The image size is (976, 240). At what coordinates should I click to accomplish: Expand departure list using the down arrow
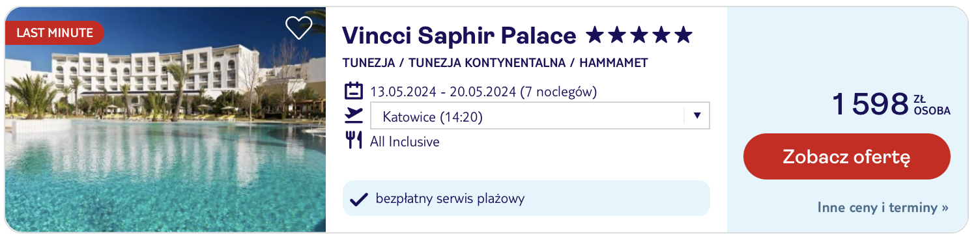[x=696, y=116]
